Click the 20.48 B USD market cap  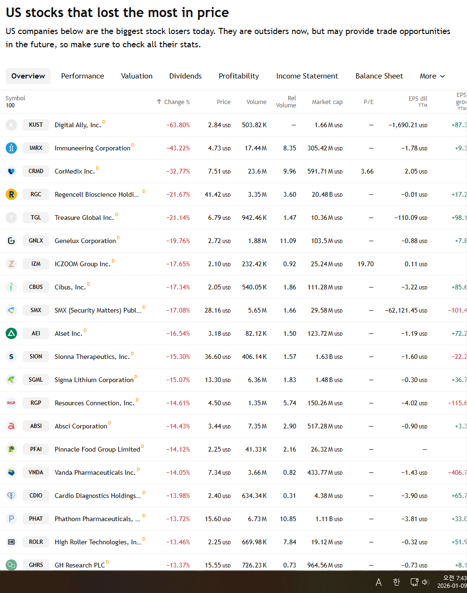[327, 194]
